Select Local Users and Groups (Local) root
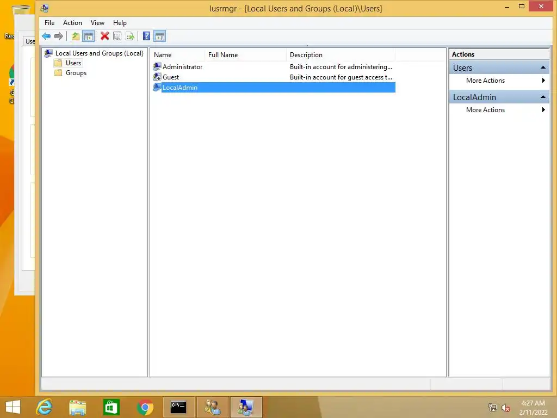Screen dimensions: 557x418 point(99,53)
